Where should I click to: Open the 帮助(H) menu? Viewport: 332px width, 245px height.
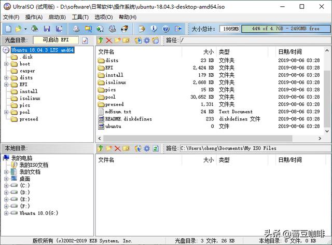[128, 17]
